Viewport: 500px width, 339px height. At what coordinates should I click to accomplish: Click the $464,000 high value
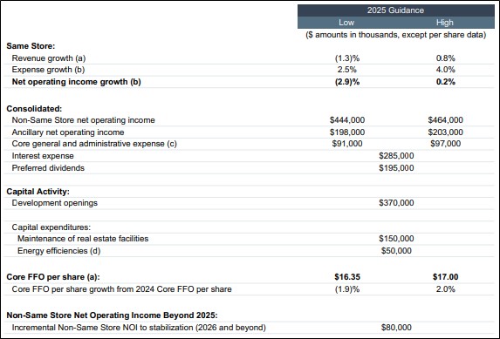pos(446,120)
